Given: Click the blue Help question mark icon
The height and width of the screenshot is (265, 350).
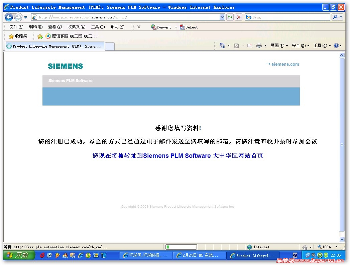Looking at the screenshot, I should [x=336, y=46].
